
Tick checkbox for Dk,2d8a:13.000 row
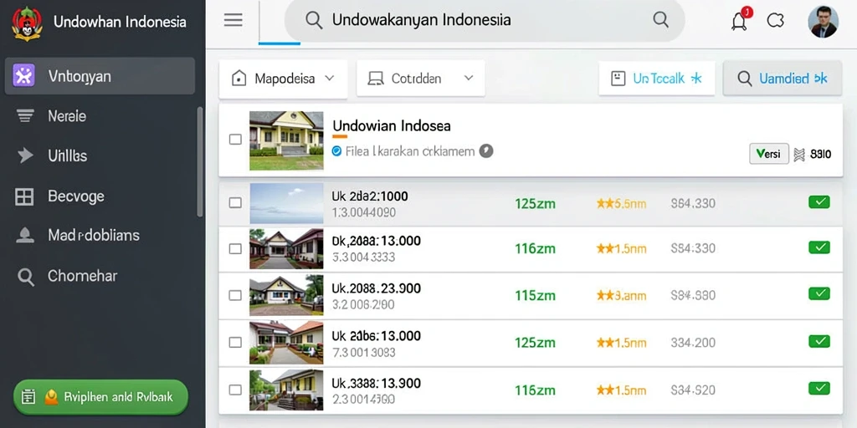tap(235, 249)
